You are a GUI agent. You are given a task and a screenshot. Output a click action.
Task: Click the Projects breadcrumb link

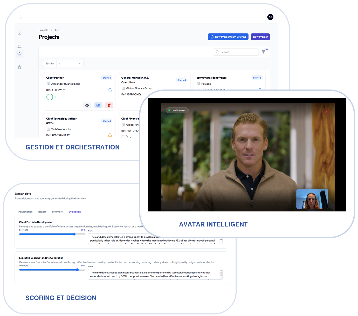43,30
